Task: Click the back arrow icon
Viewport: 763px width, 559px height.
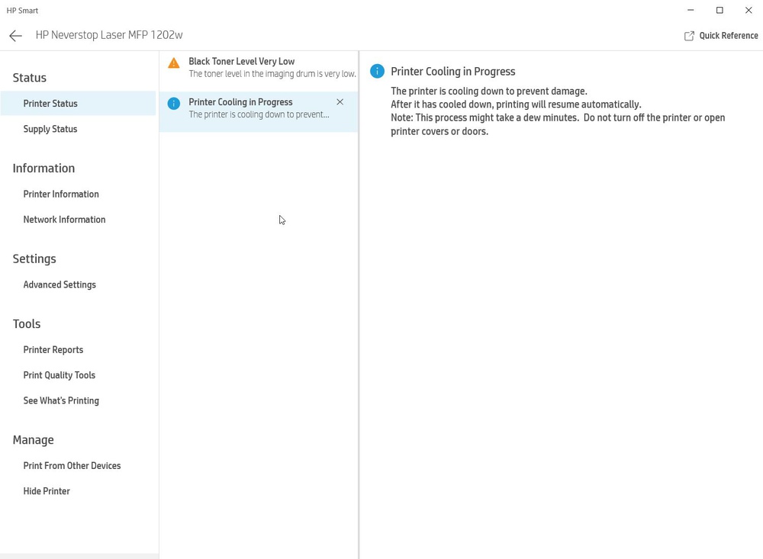Action: click(x=15, y=36)
